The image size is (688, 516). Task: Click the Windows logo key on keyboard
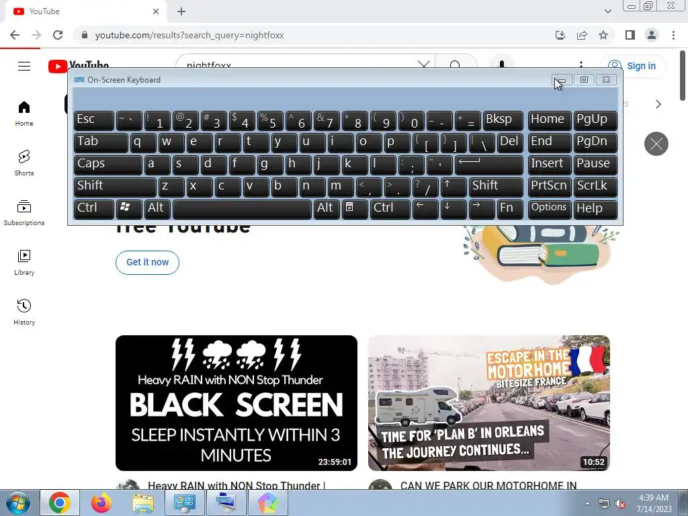point(129,209)
